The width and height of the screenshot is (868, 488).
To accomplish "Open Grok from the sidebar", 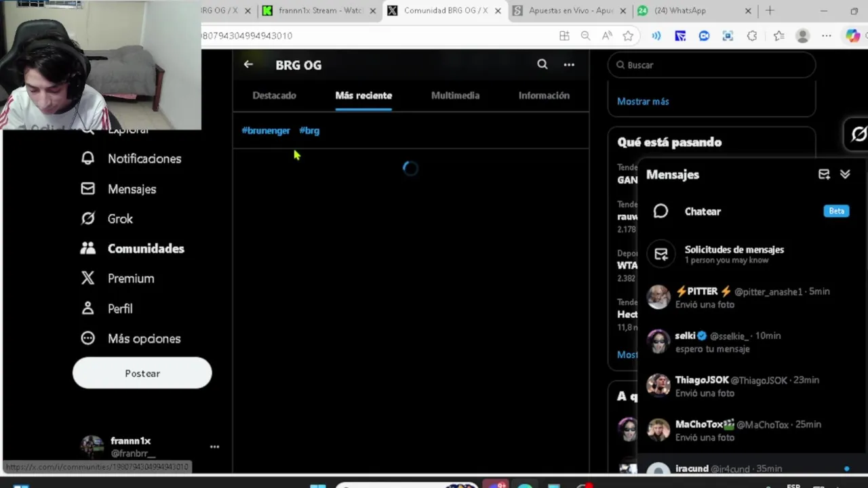I will 107,219.
